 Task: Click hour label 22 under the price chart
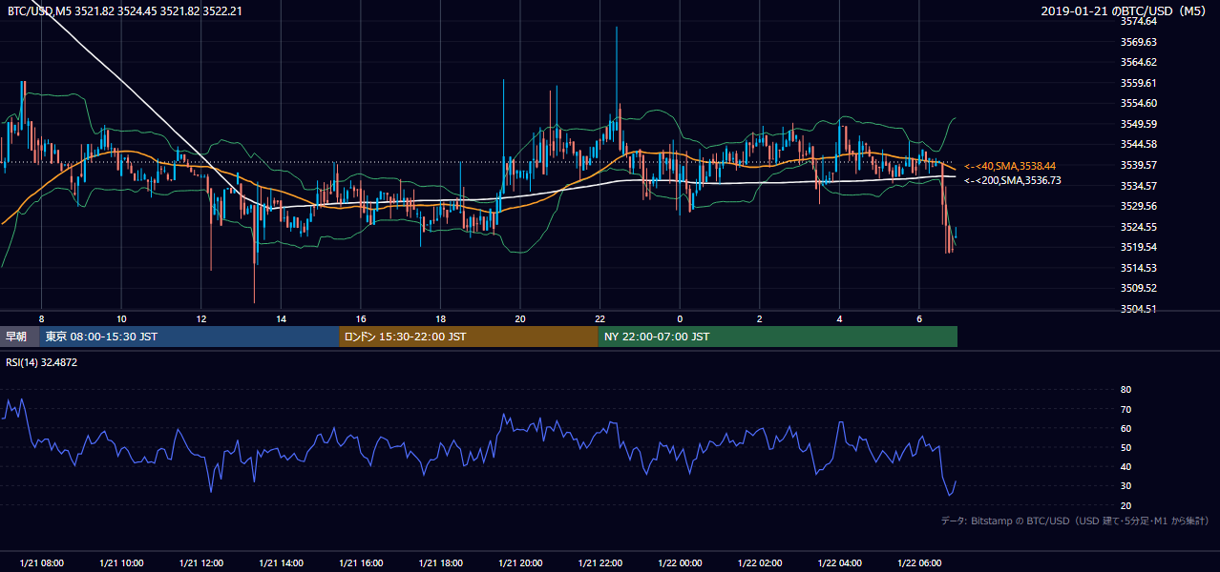point(599,318)
